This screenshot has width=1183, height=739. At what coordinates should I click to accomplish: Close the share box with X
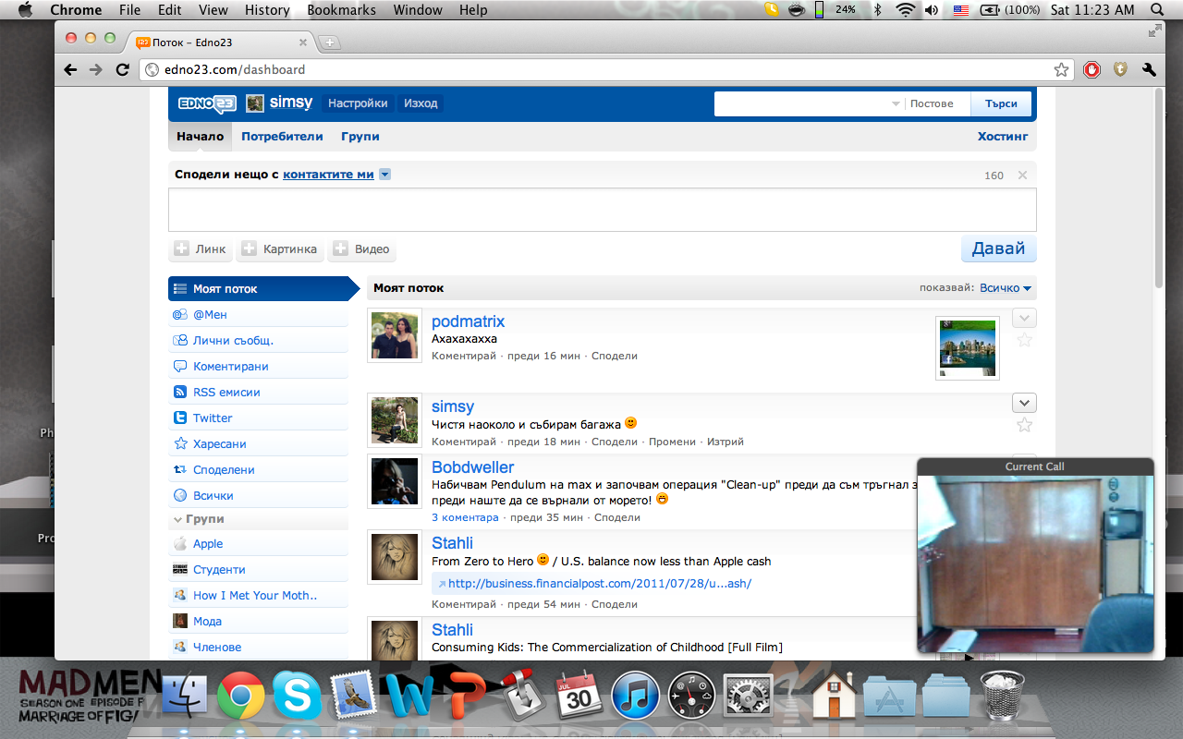pos(1022,175)
